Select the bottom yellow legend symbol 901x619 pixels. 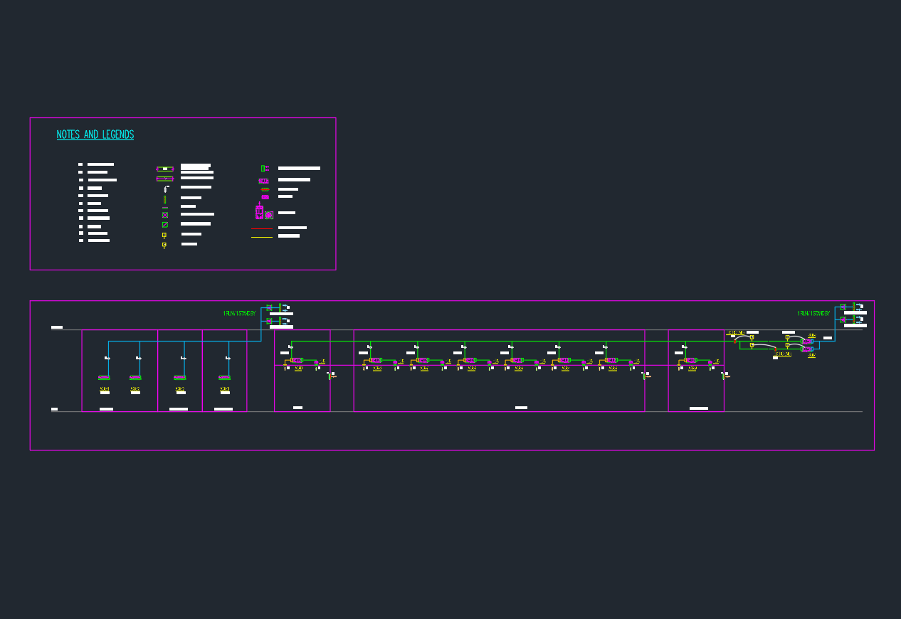(164, 245)
